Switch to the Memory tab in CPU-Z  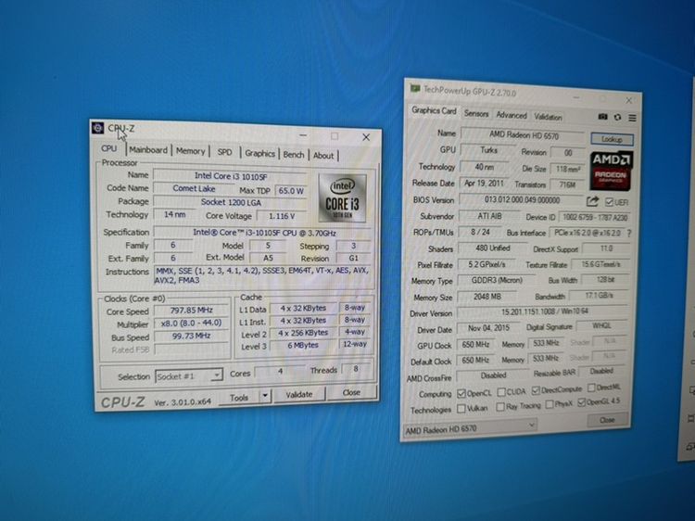pos(191,151)
